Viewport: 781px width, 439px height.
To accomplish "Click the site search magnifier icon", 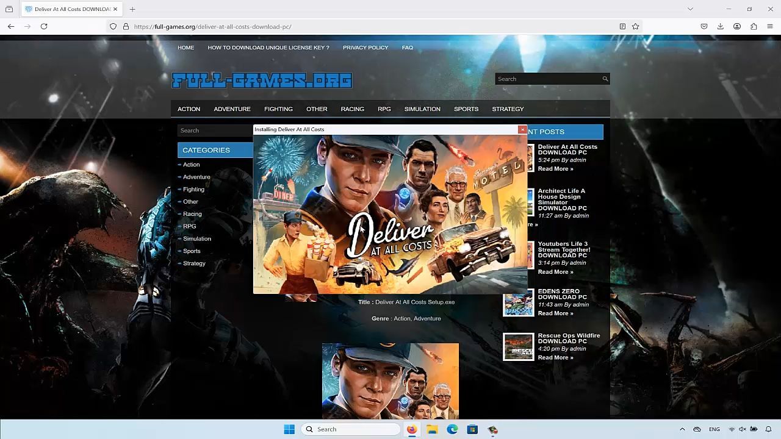I will 605,79.
